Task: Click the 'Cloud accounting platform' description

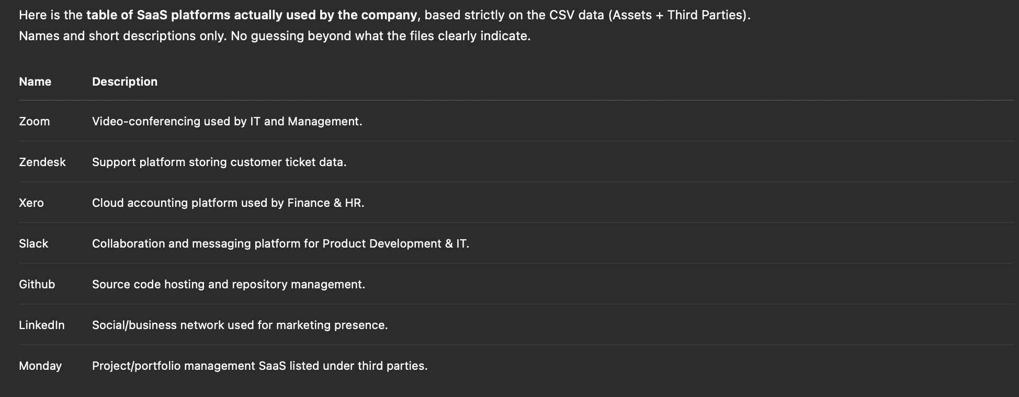Action: tap(228, 203)
